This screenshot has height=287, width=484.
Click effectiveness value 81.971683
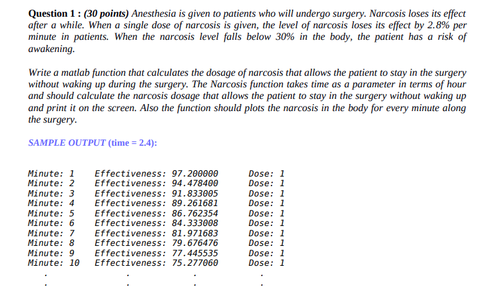point(194,233)
